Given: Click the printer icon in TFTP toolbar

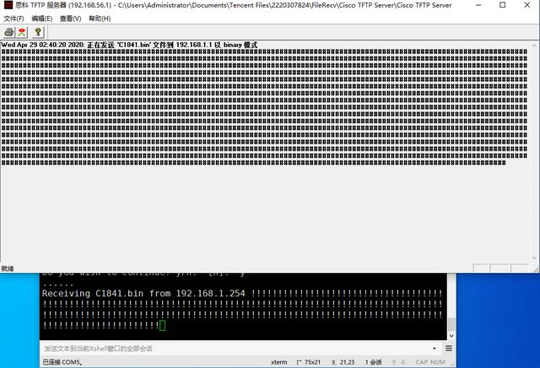Looking at the screenshot, I should (x=9, y=32).
